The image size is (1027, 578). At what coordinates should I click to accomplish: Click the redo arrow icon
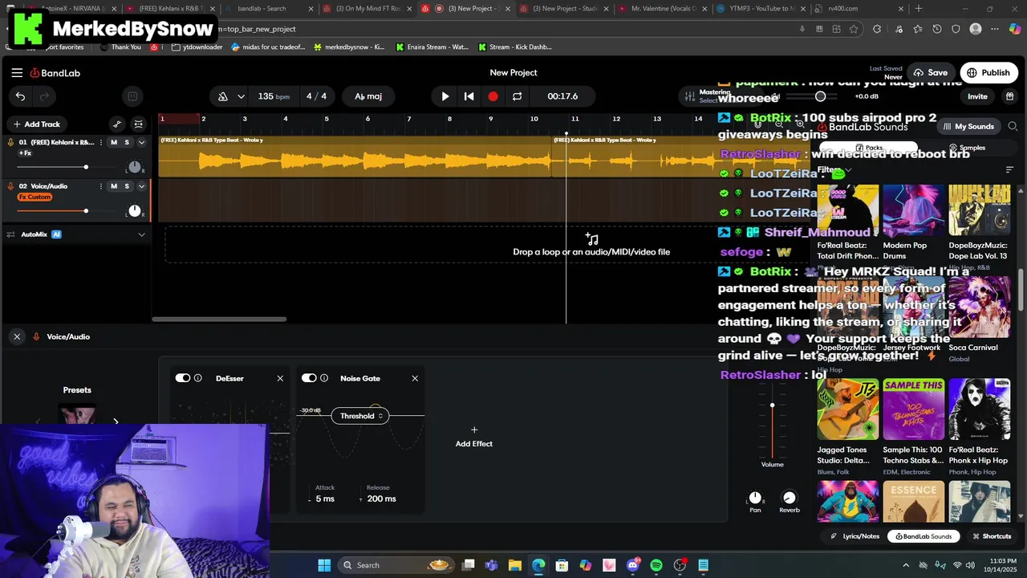pos(44,96)
